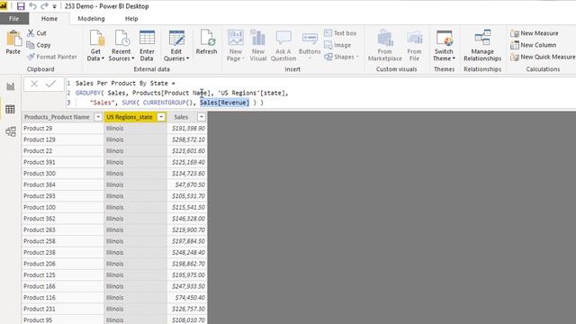Viewport: 576px width, 324px height.
Task: Open the Buttons dropdown
Action: tap(310, 46)
